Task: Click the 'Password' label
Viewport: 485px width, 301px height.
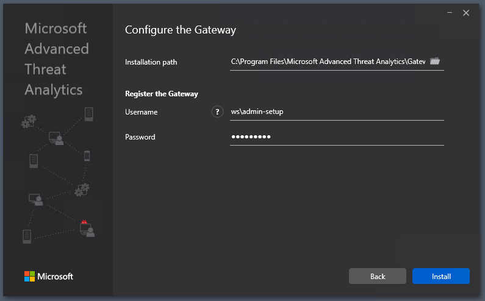Action: point(140,137)
